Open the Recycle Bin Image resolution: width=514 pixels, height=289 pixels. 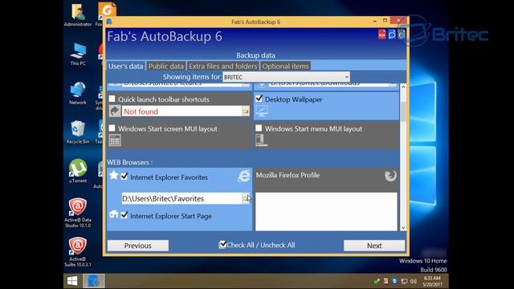click(78, 132)
